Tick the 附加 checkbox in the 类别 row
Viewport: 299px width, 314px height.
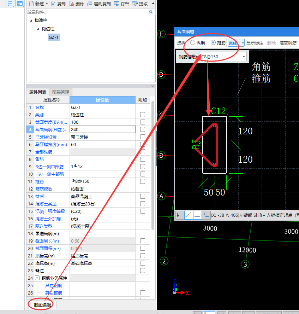point(143,115)
